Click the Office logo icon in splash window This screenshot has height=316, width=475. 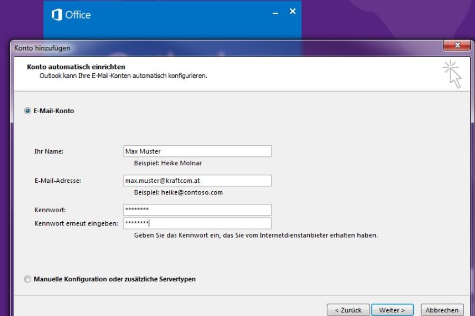click(57, 15)
